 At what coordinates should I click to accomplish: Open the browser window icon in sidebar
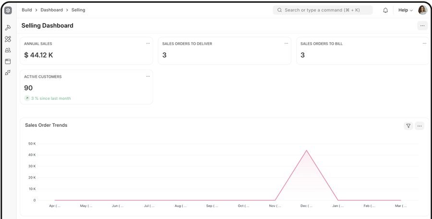tap(8, 61)
